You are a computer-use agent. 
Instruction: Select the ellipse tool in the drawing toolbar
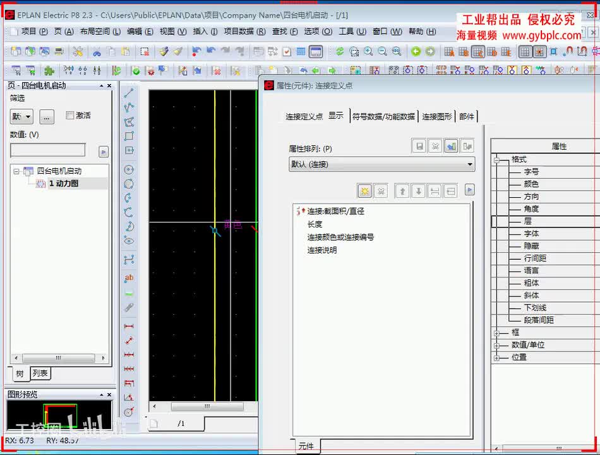pos(129,241)
